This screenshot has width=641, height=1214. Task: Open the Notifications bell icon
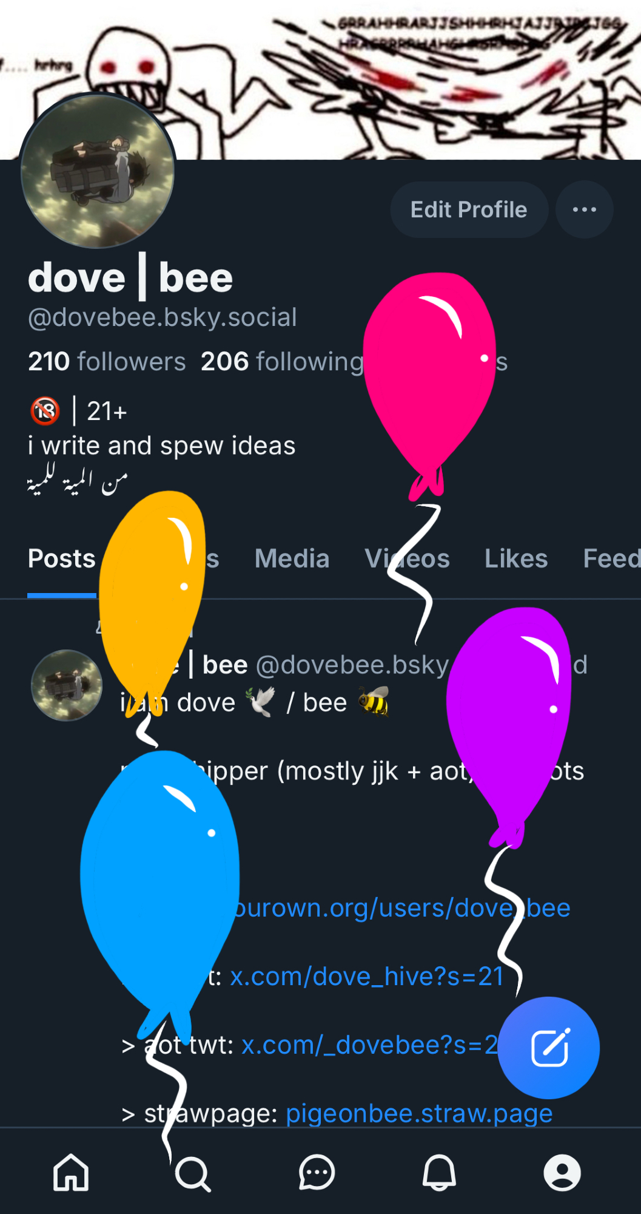[439, 1172]
